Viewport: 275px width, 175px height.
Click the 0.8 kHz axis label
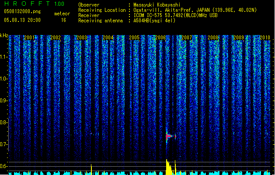click(x=3, y=122)
